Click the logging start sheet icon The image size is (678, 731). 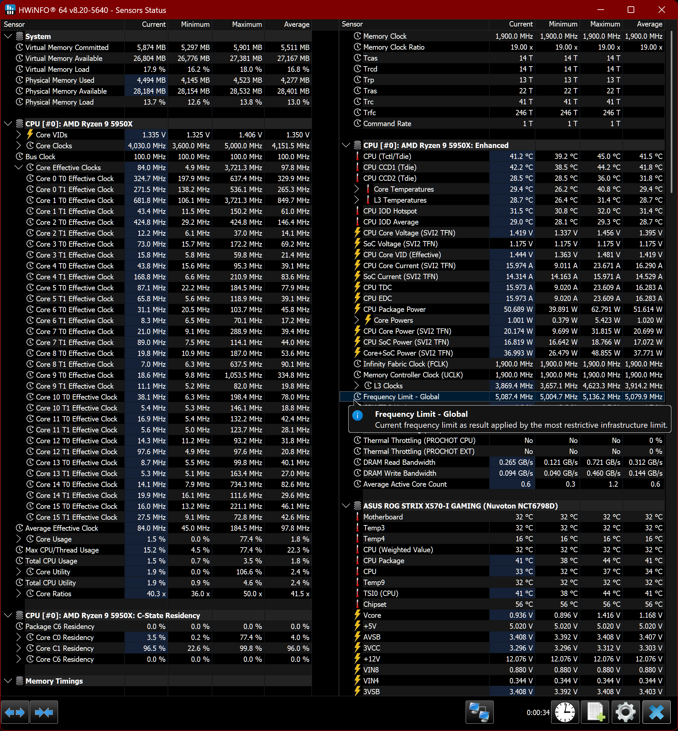(x=595, y=712)
